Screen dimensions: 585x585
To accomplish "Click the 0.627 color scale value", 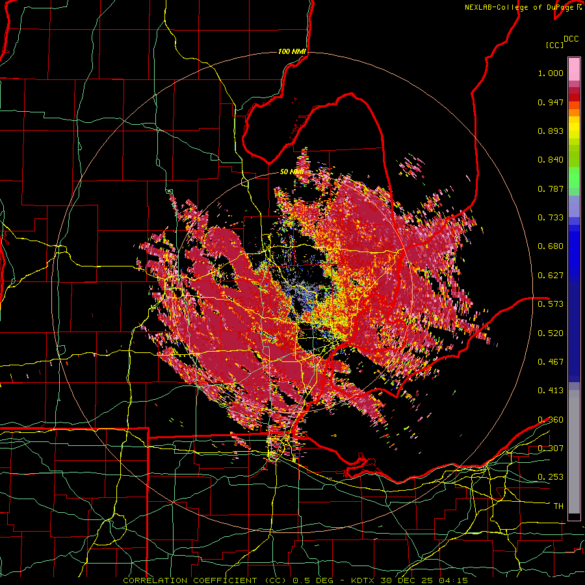I will tap(551, 276).
